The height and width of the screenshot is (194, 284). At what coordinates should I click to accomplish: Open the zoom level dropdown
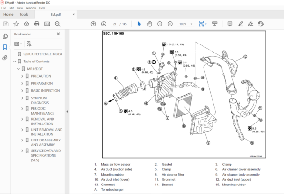[x=191, y=24]
